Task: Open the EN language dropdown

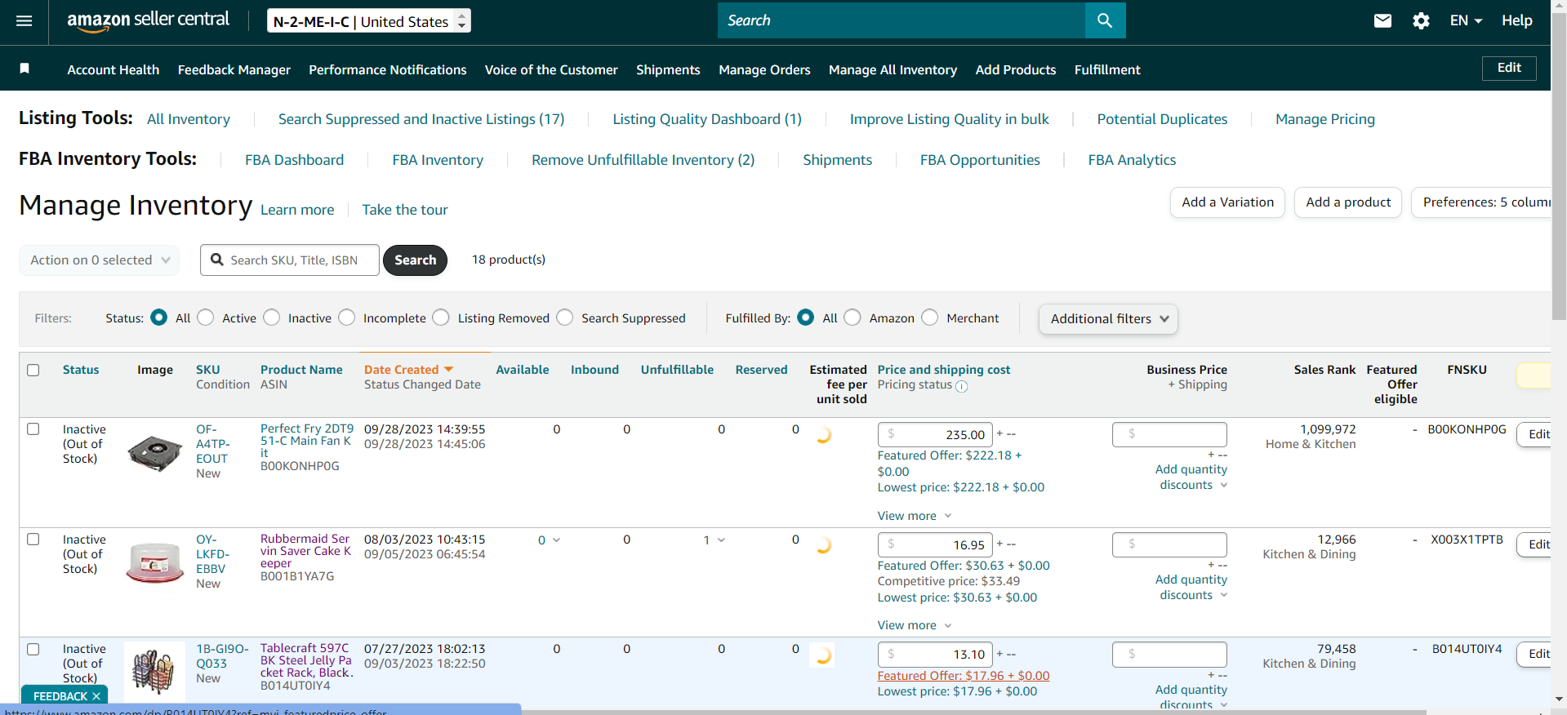Action: [x=1466, y=21]
